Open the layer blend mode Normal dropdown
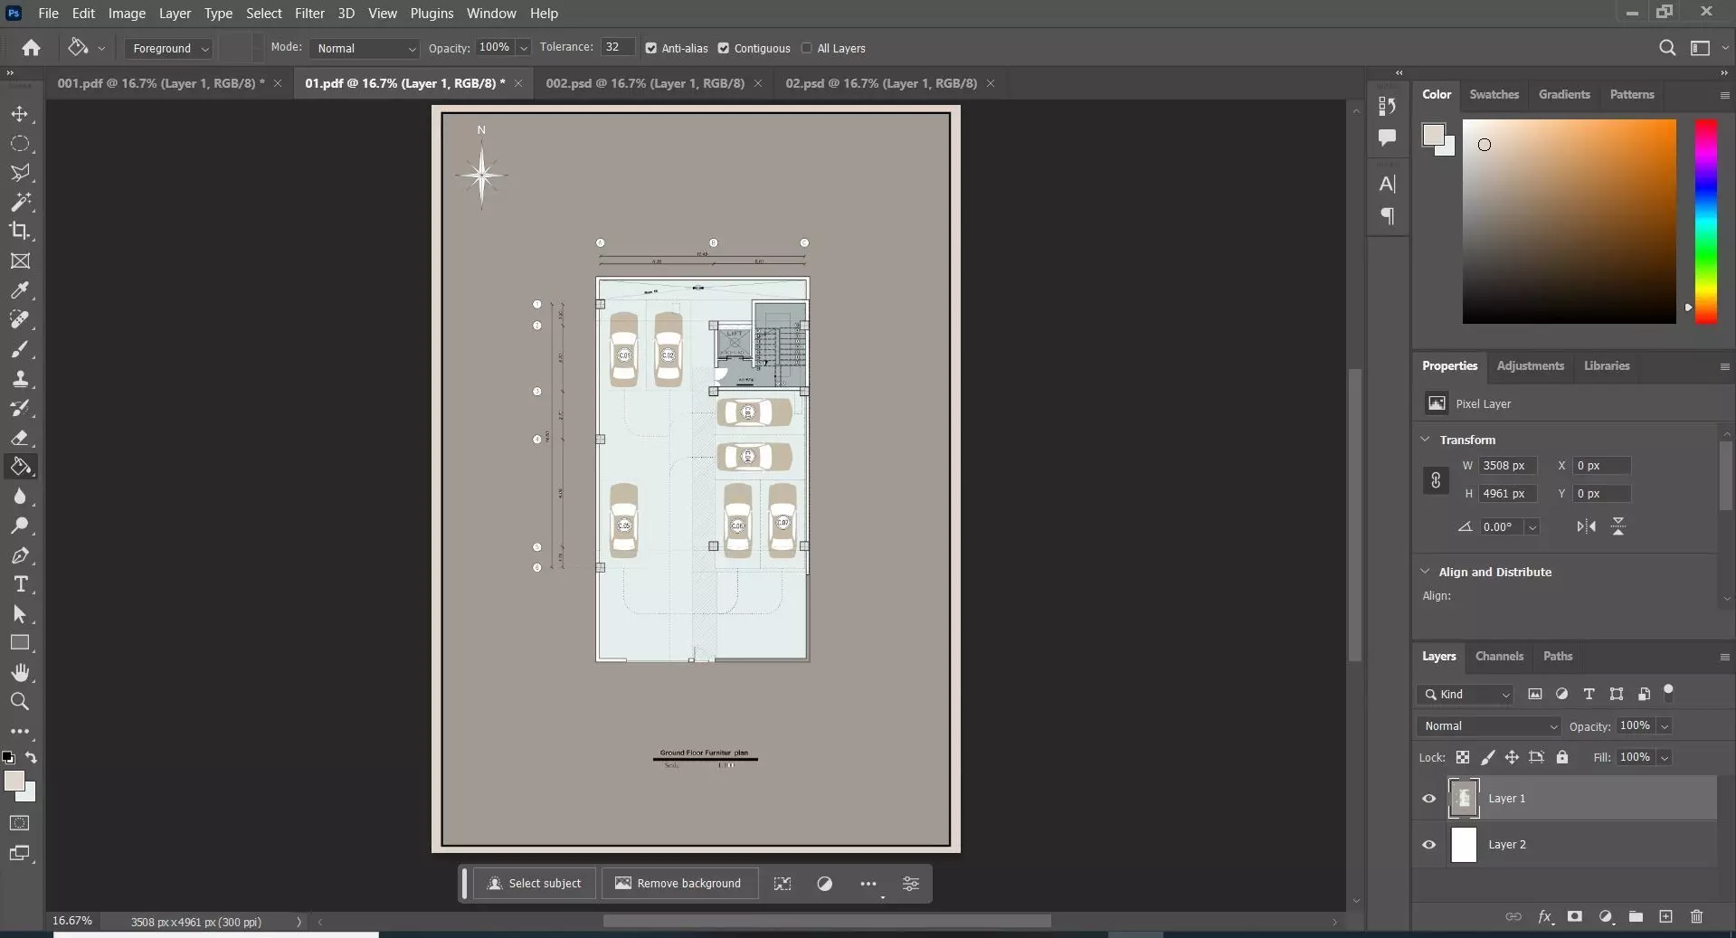This screenshot has width=1736, height=938. point(1489,725)
